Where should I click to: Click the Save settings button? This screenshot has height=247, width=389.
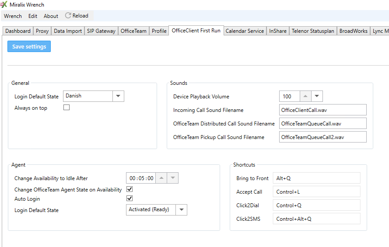coord(29,46)
